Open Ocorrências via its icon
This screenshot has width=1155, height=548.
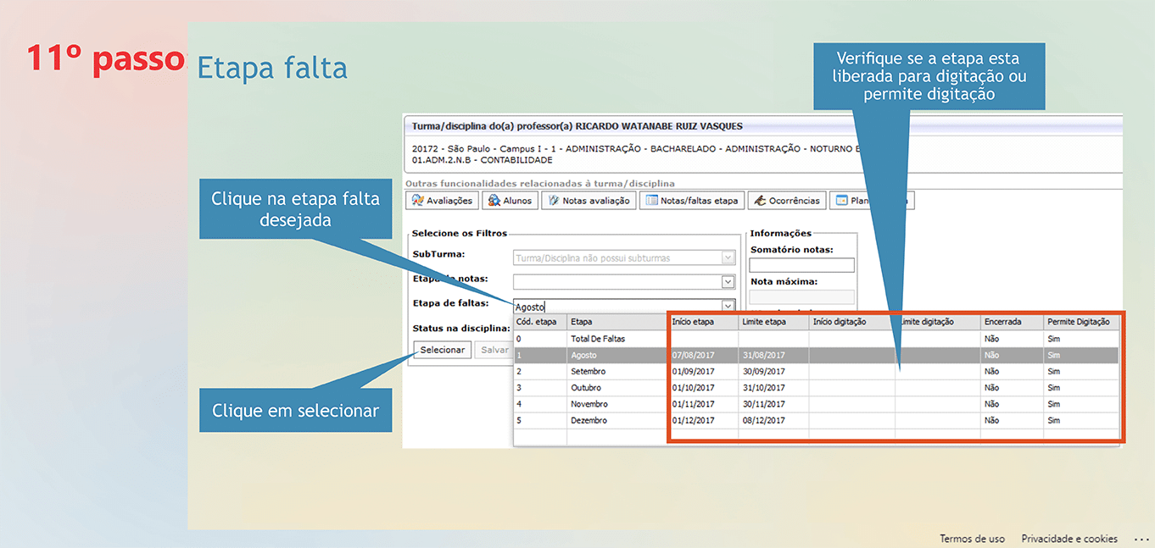pos(758,201)
